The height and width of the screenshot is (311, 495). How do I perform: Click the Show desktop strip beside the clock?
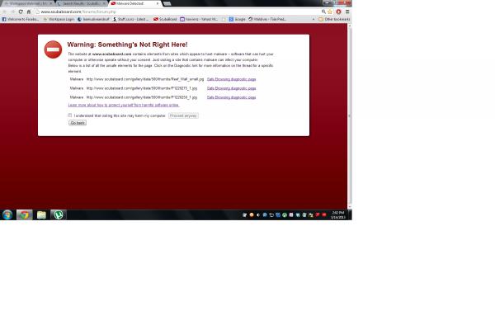pos(350,214)
